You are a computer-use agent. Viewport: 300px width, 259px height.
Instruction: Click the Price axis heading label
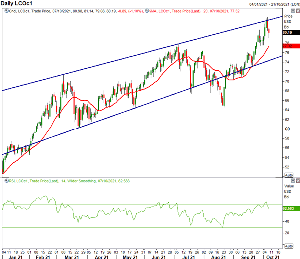(288, 16)
